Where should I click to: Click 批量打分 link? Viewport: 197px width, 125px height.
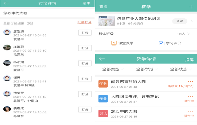(84, 22)
